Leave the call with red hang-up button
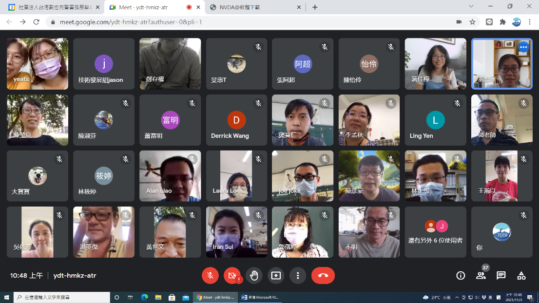This screenshot has height=303, width=539. pos(323,276)
